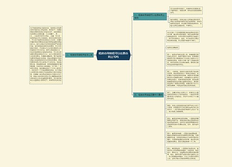Select the note beginning with 第五
The width and height of the screenshot is (232, 167).
(183, 122)
